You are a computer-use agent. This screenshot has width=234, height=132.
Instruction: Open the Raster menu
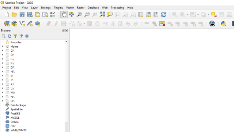(x=80, y=8)
